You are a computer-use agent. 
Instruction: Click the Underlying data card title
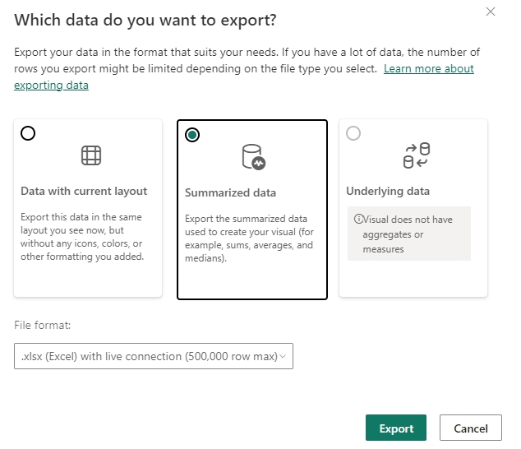[389, 191]
